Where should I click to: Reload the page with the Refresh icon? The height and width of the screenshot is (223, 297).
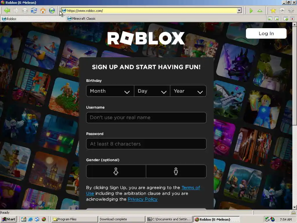[34, 10]
